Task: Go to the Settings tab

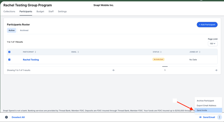Action: click(x=62, y=11)
